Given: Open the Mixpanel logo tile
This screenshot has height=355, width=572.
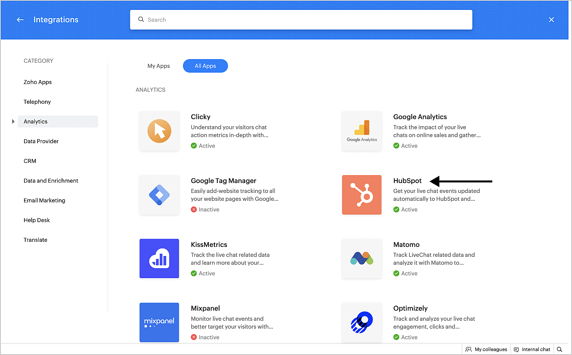Looking at the screenshot, I should click(159, 322).
